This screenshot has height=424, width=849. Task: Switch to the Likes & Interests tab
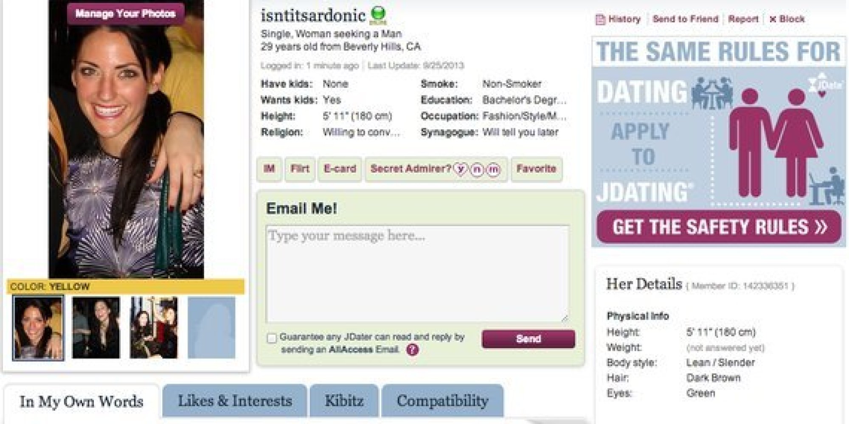[235, 401]
